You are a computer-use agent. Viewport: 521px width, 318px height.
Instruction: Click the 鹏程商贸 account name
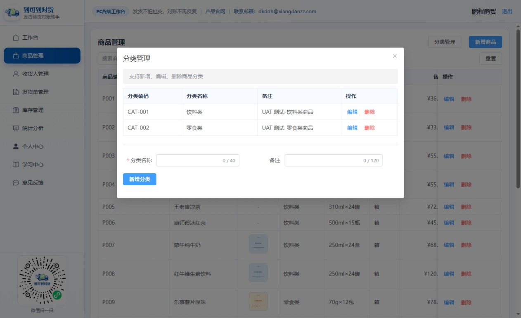(x=484, y=12)
